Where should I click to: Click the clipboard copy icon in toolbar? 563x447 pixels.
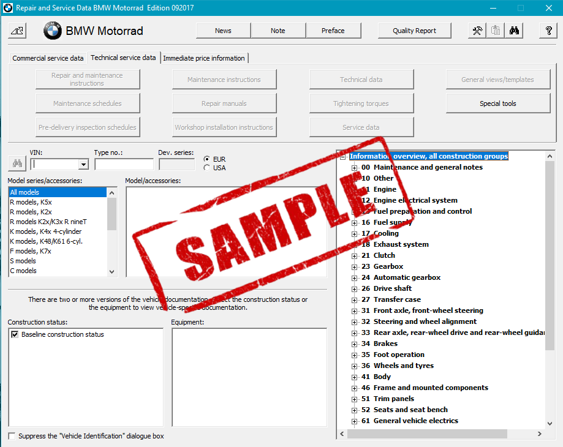click(496, 31)
